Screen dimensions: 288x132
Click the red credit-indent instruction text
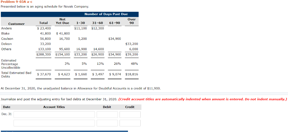[x=203, y=99]
